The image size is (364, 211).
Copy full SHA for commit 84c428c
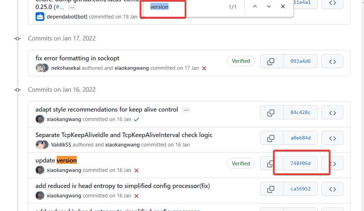click(x=271, y=113)
